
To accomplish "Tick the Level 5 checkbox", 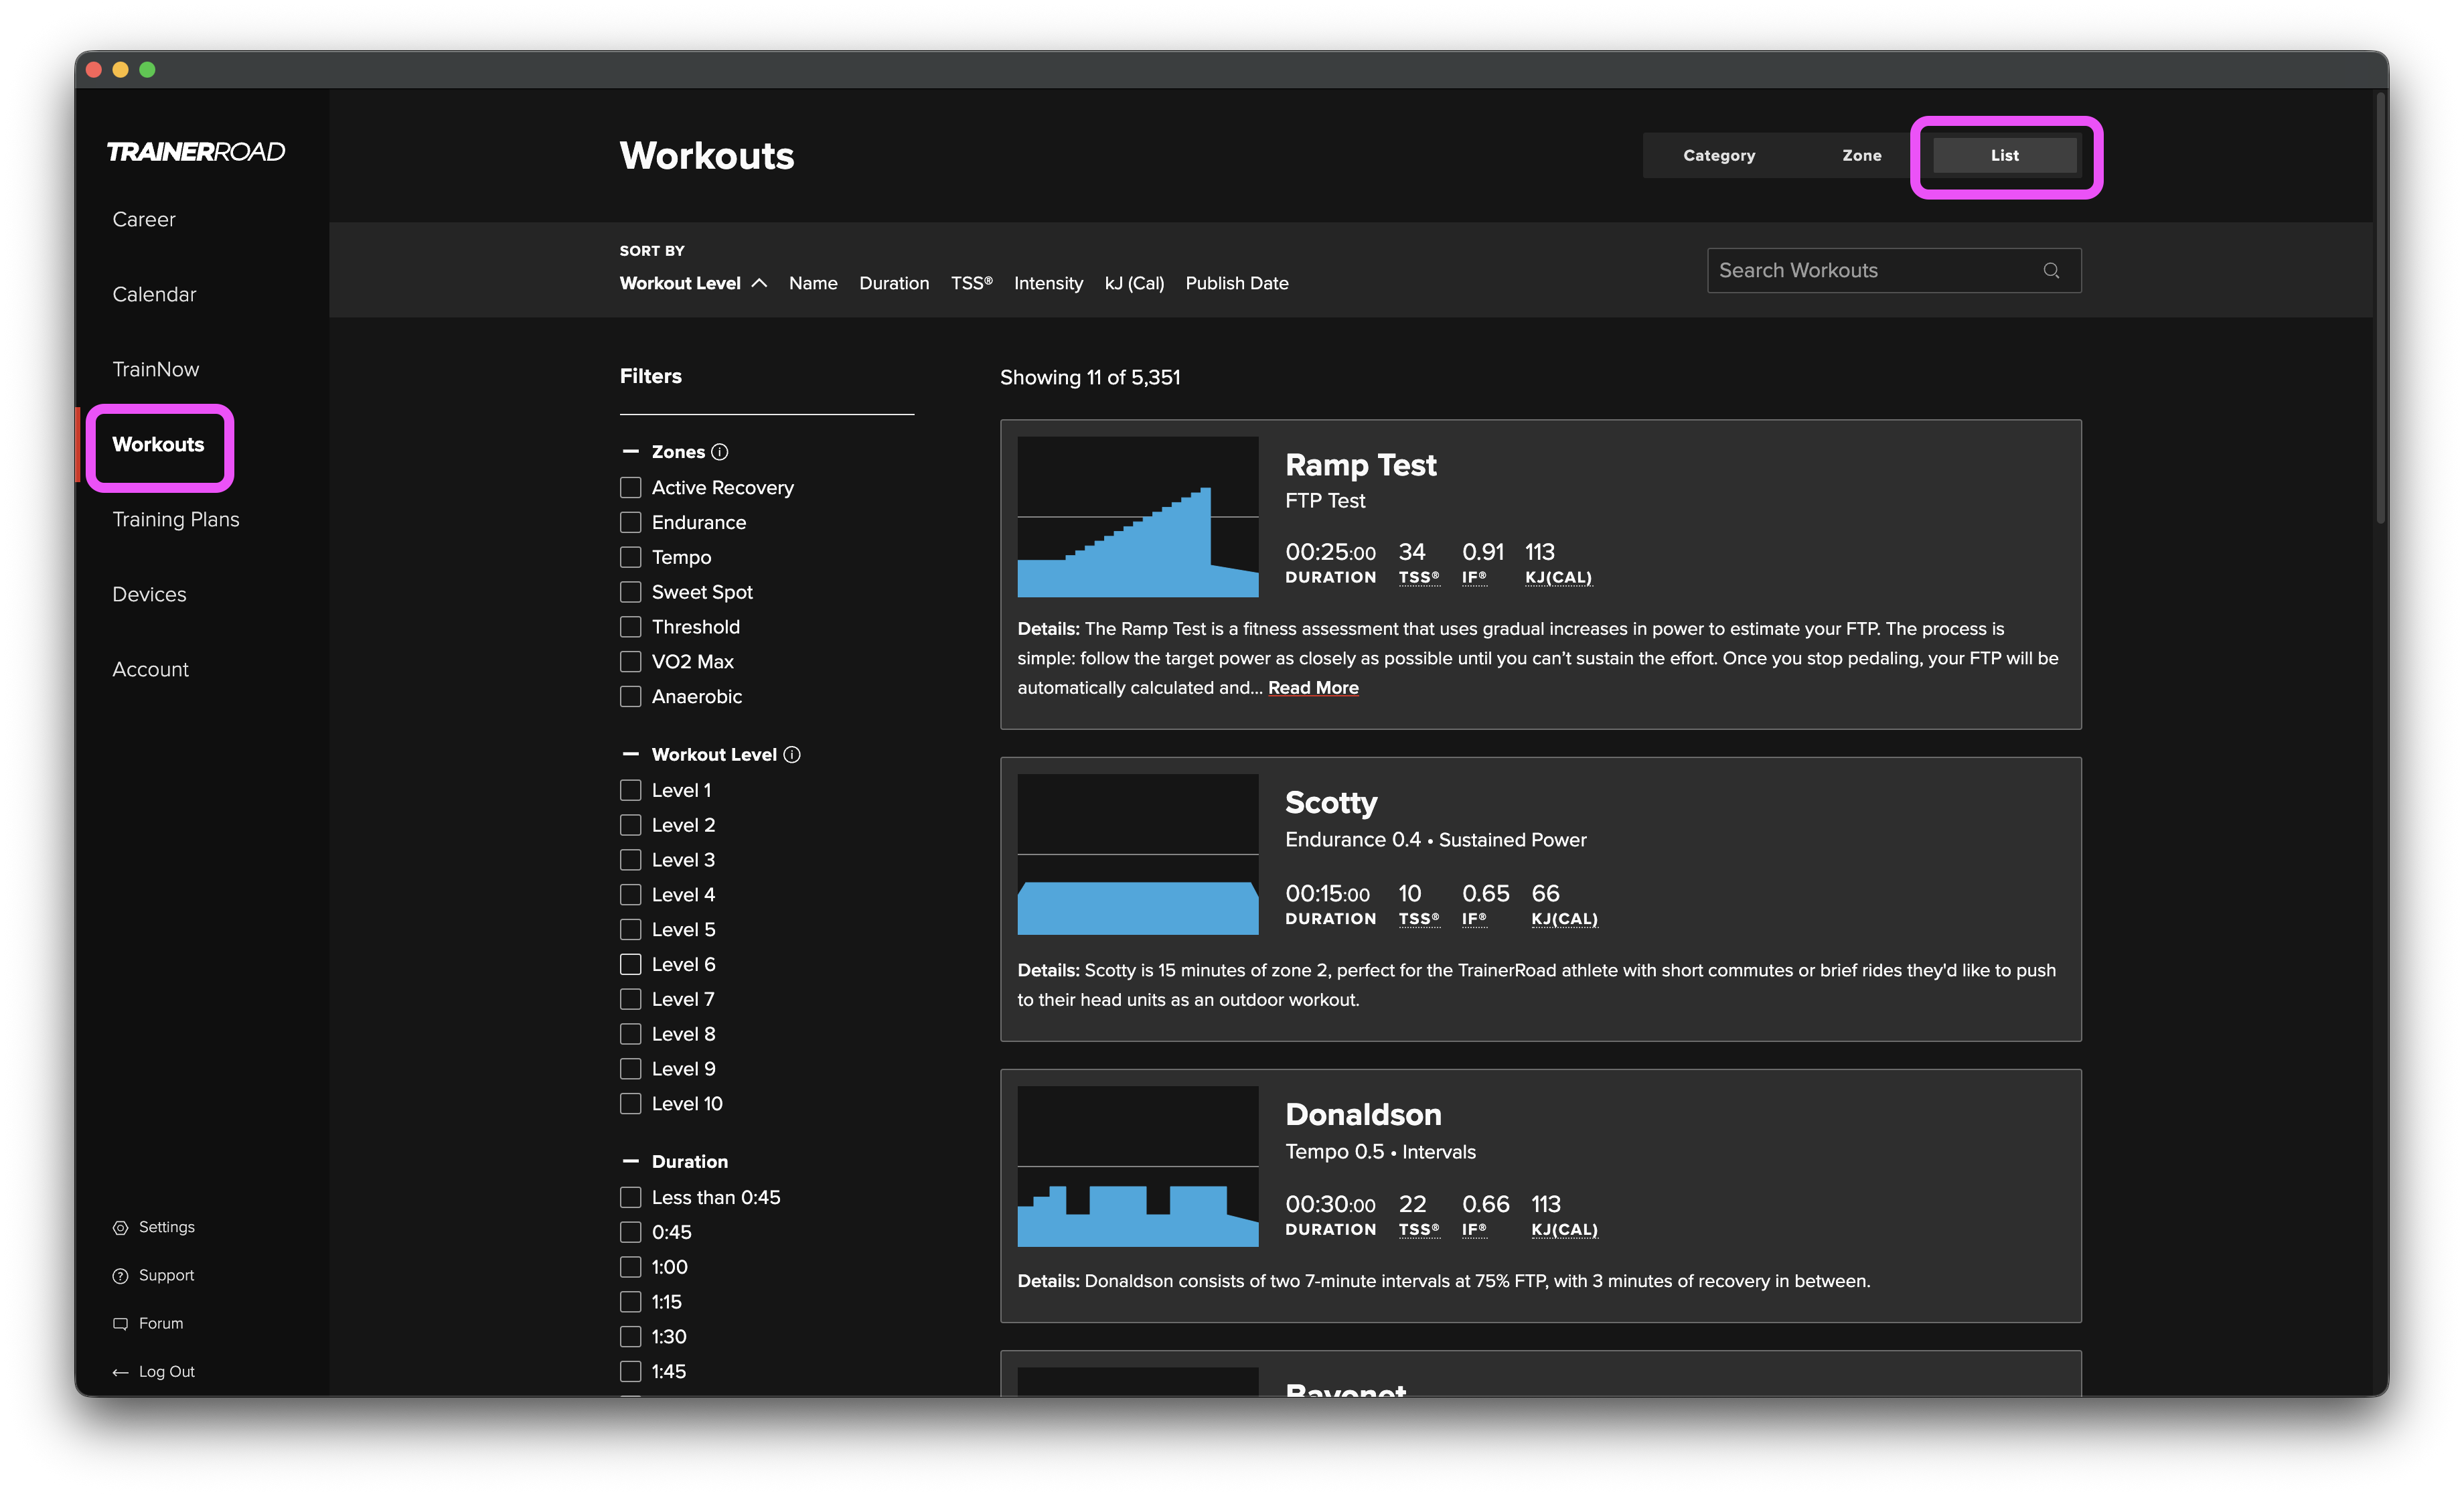I will [630, 929].
